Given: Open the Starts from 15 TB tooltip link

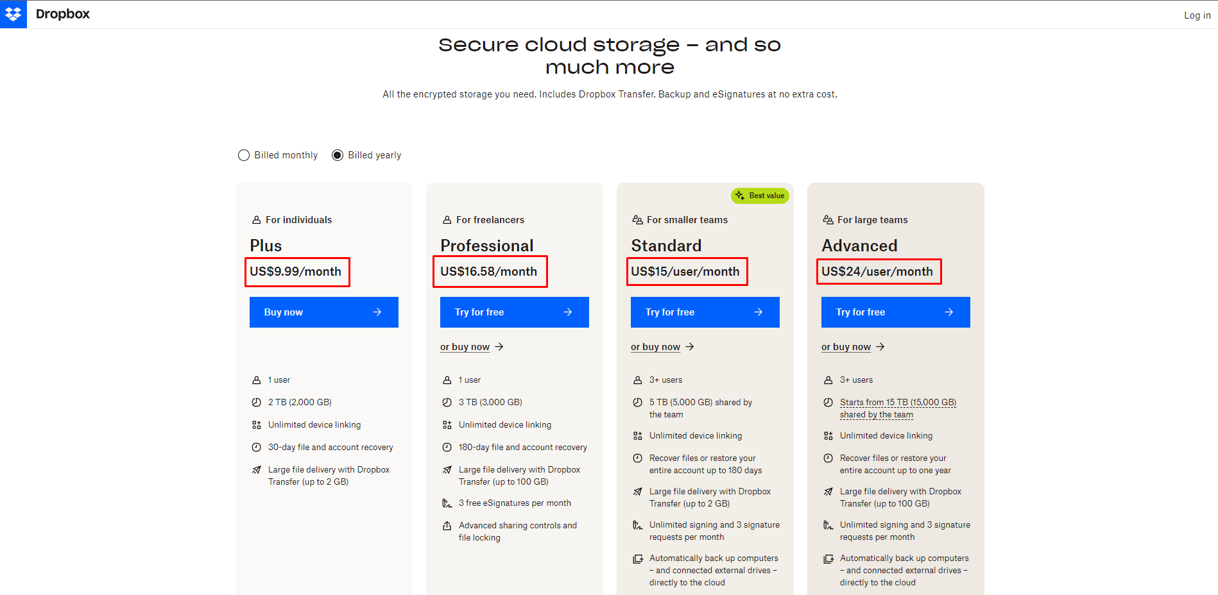Looking at the screenshot, I should click(x=898, y=408).
